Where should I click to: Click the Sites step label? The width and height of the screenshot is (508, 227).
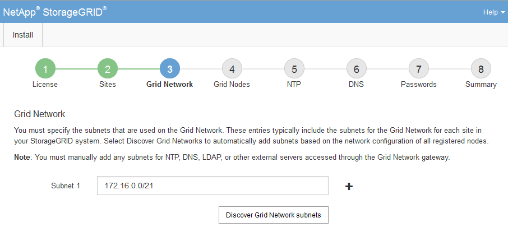tap(107, 85)
